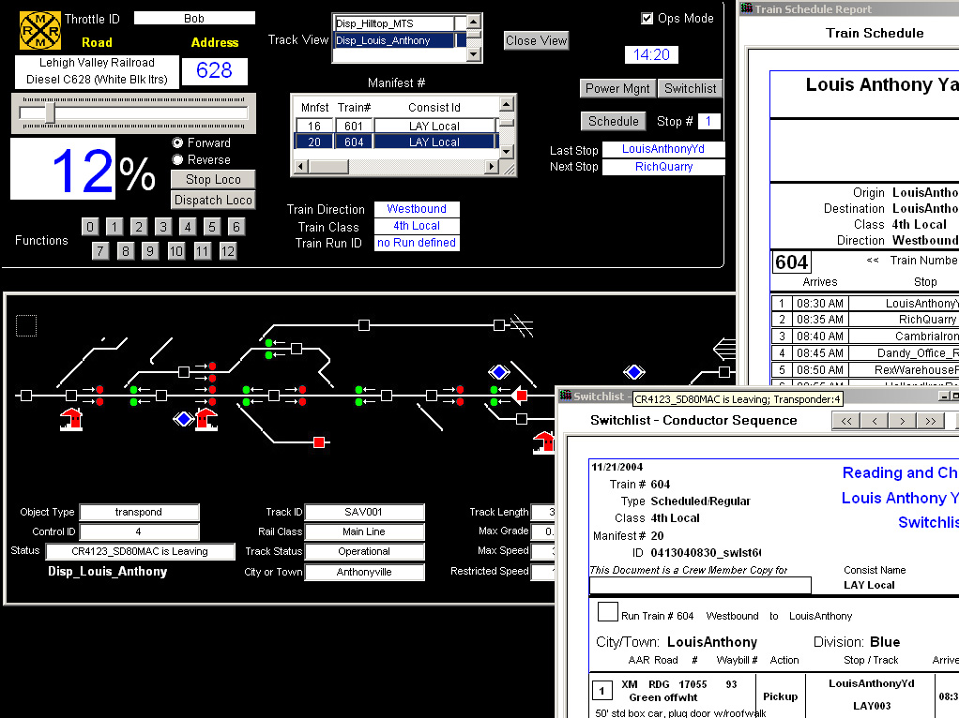Jump to first switchlist page

[x=847, y=421]
